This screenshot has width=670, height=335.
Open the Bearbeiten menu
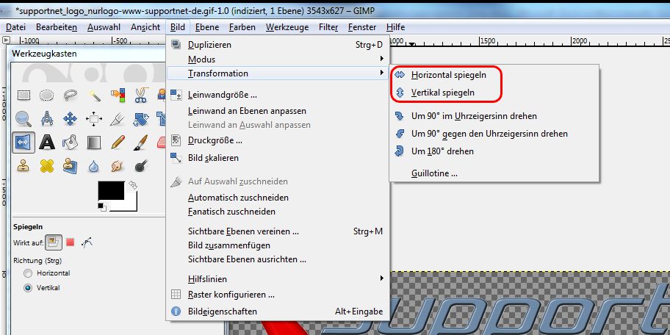click(x=57, y=27)
